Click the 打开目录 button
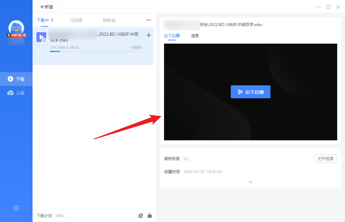Viewport: 345px width, 222px height. (325, 159)
